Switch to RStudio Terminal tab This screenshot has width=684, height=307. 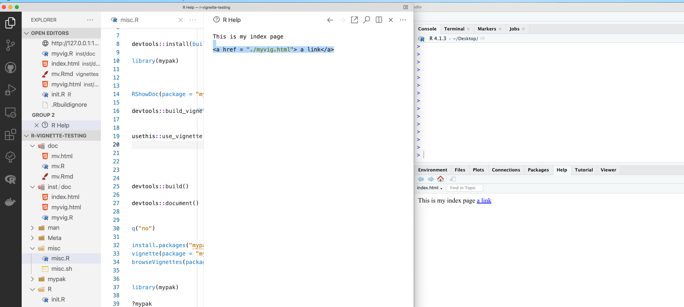[454, 29]
